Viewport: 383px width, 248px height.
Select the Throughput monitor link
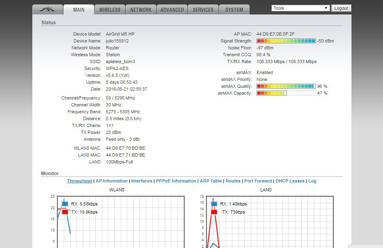(x=79, y=181)
